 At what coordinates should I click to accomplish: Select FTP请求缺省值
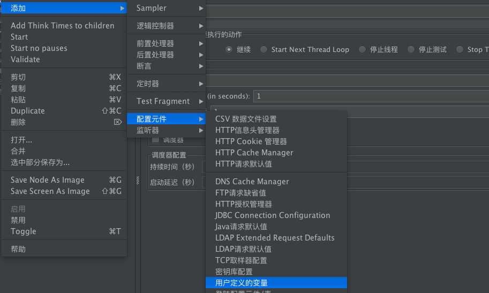click(x=276, y=193)
